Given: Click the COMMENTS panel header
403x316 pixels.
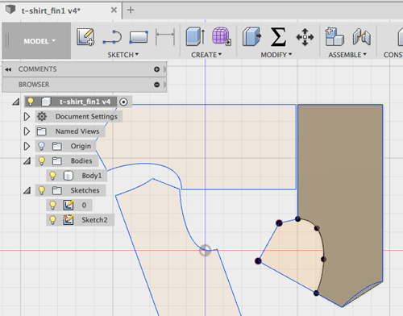Looking at the screenshot, I should 85,69.
